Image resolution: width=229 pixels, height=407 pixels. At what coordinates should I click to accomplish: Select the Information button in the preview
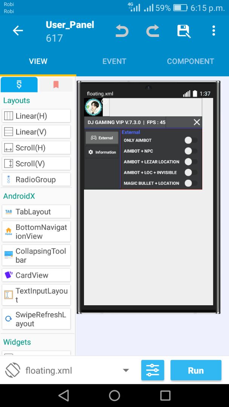[x=102, y=152]
